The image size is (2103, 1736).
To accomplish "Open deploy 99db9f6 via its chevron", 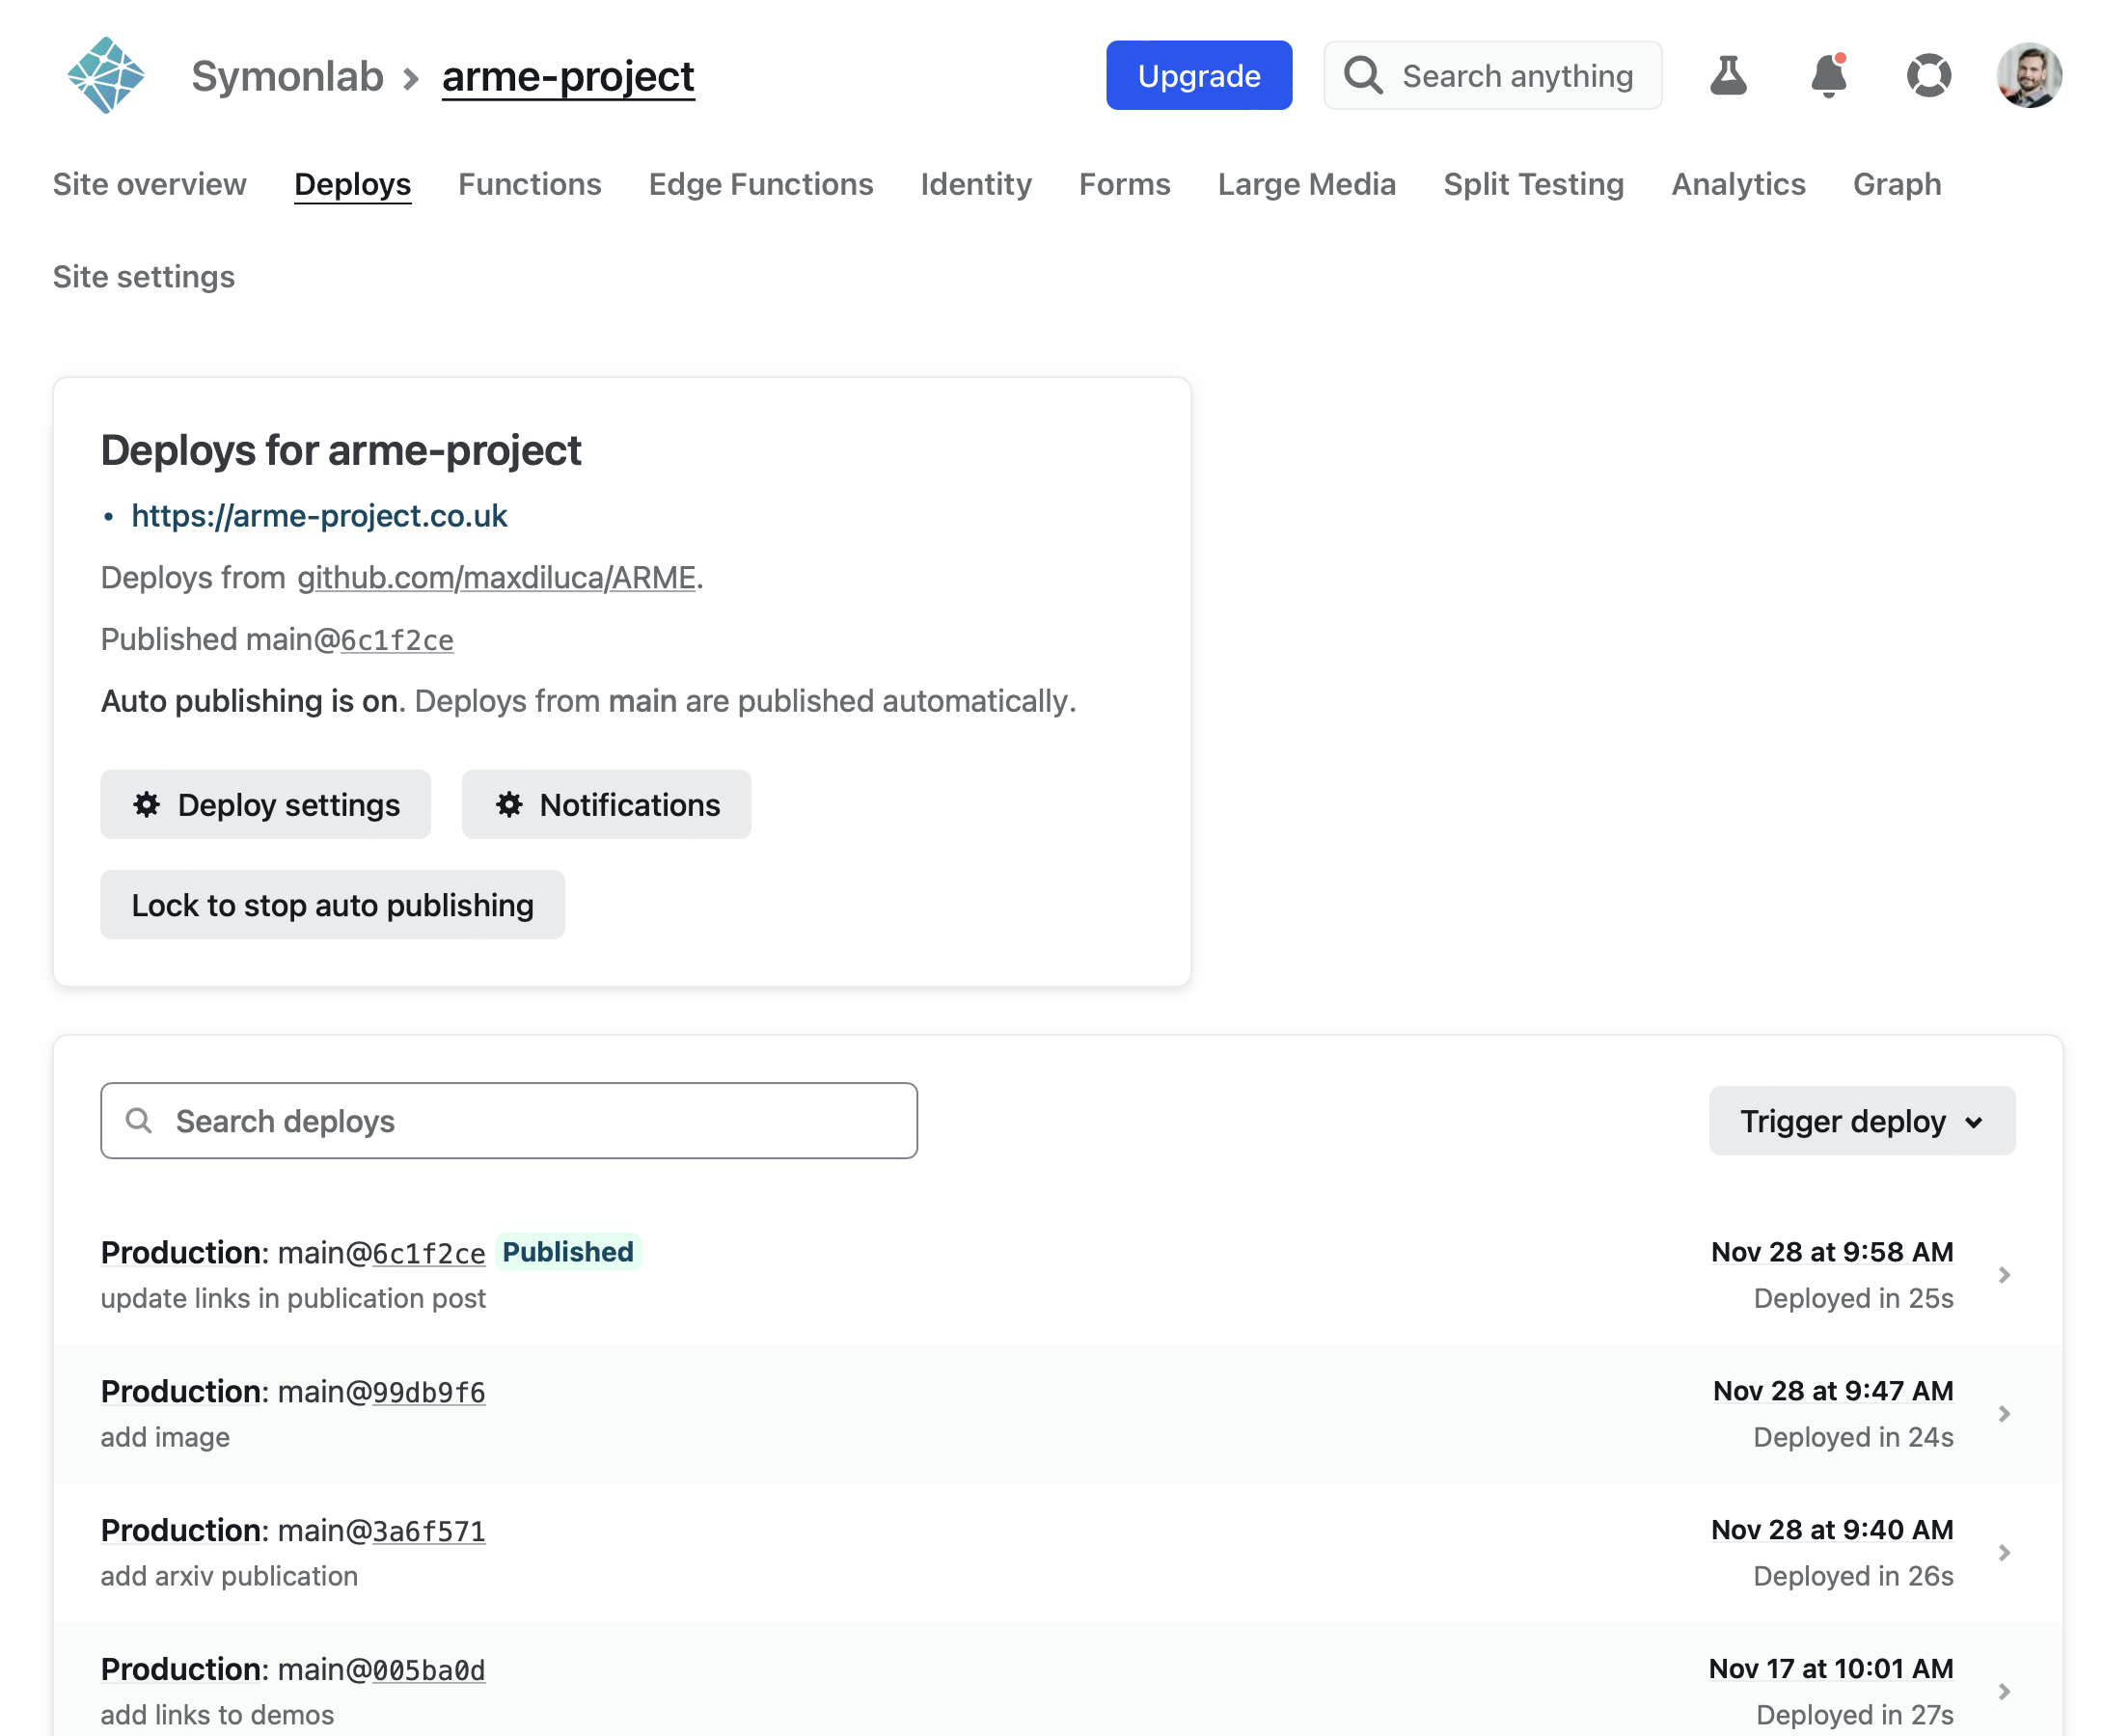I will click(2003, 1413).
